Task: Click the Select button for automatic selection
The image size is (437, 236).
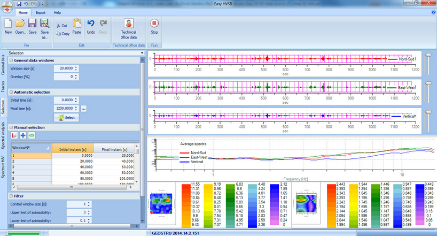Action: coord(66,118)
